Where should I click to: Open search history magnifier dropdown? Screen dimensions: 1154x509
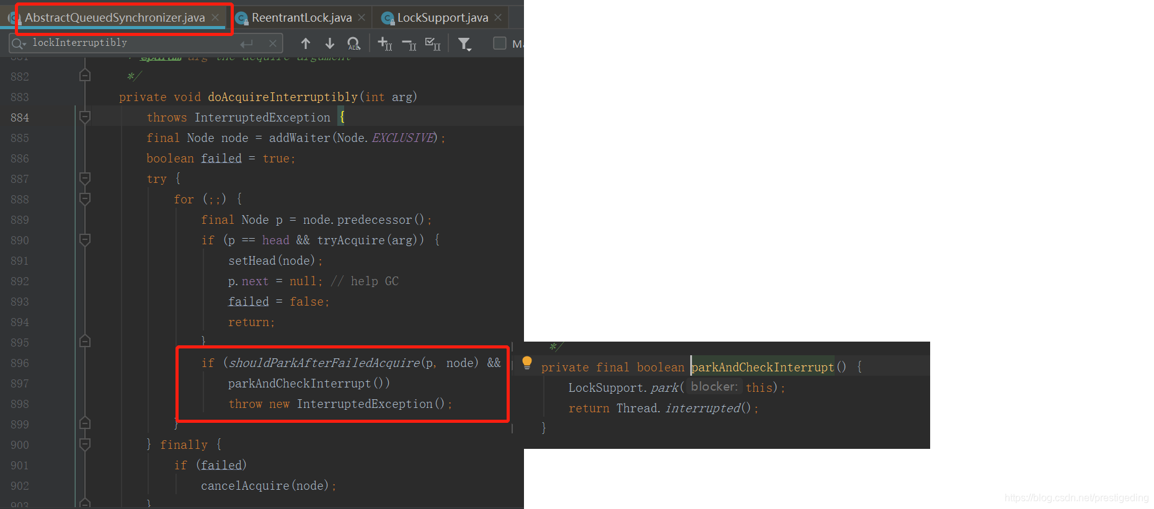point(19,43)
